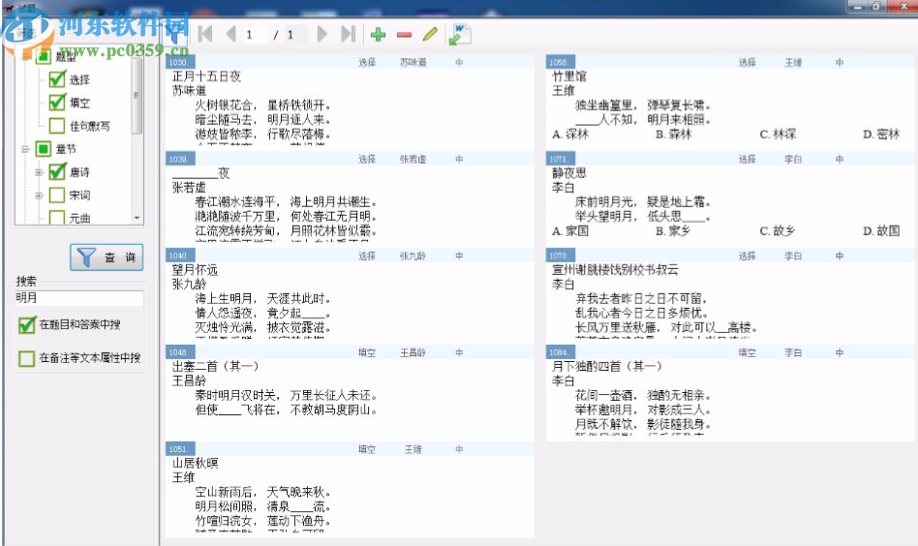Click 填空 type tag in header 1048

[367, 353]
